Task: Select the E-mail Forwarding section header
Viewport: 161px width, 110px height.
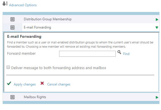Action: point(37,27)
